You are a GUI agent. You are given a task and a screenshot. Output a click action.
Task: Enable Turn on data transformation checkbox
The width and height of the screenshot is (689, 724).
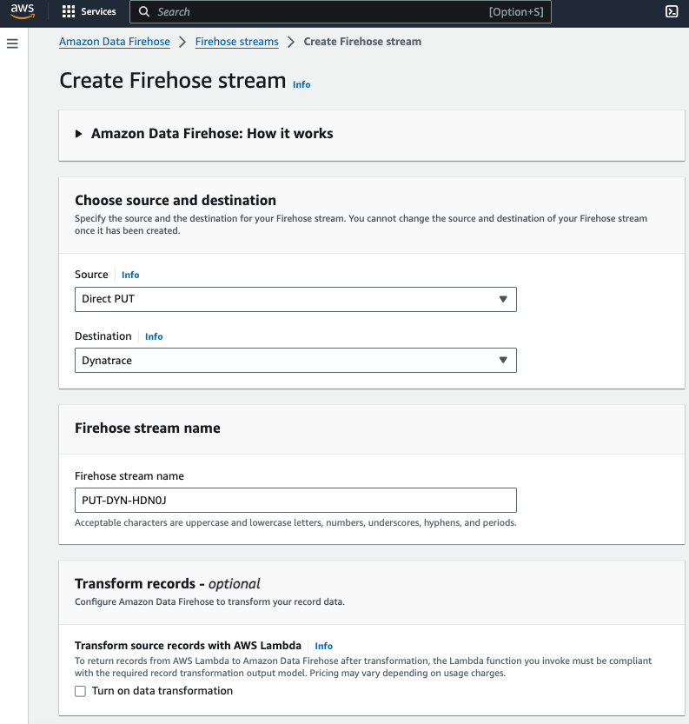[x=80, y=691]
